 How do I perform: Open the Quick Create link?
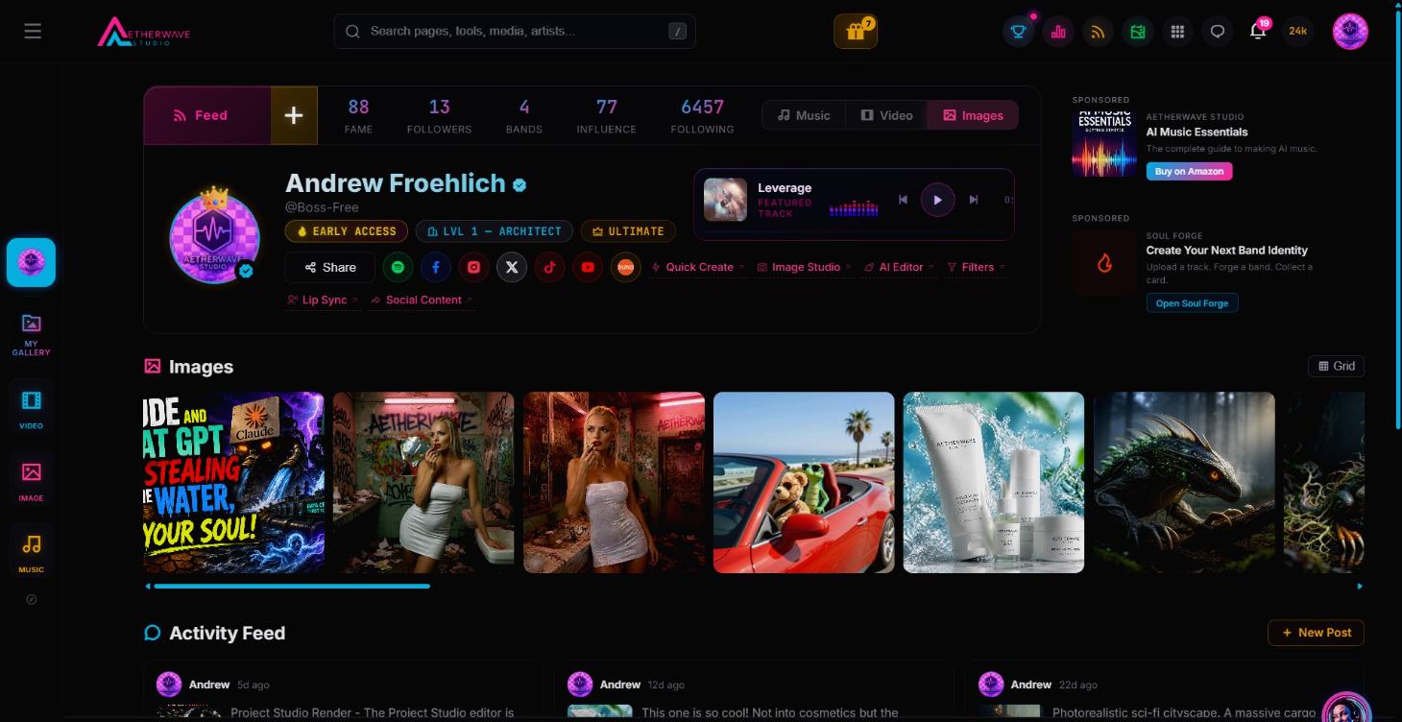coord(698,267)
